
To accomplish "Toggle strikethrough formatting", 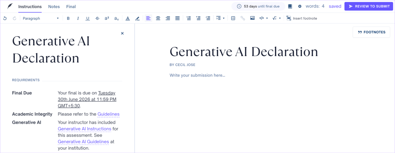I will pos(97,18).
